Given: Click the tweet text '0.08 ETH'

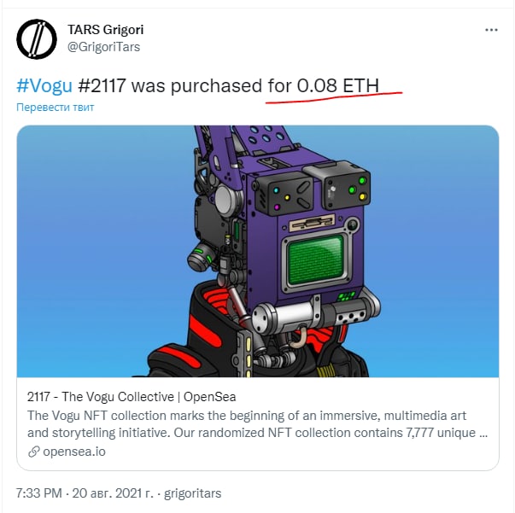Looking at the screenshot, I should click(x=338, y=85).
